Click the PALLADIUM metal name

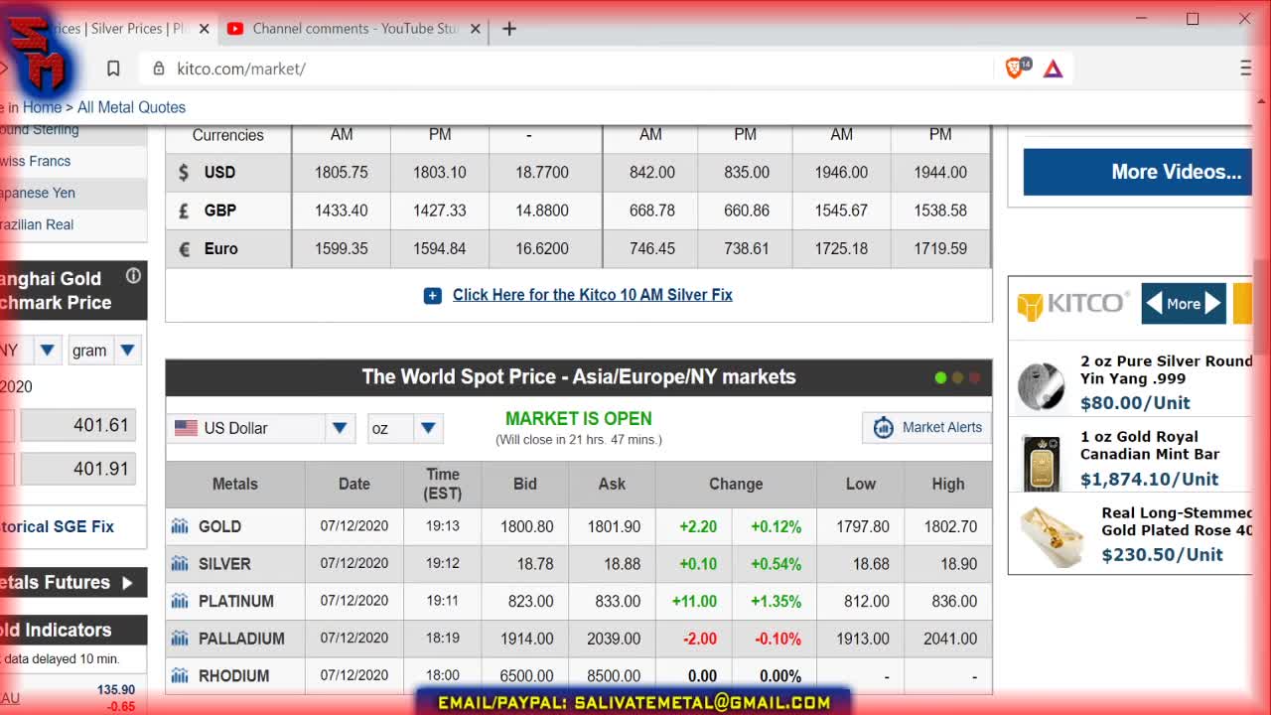point(241,639)
